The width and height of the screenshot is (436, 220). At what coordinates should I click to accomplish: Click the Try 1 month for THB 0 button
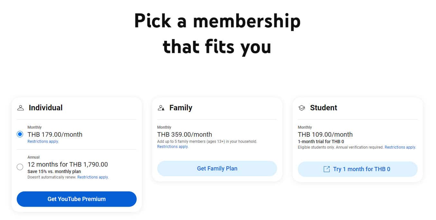358,169
